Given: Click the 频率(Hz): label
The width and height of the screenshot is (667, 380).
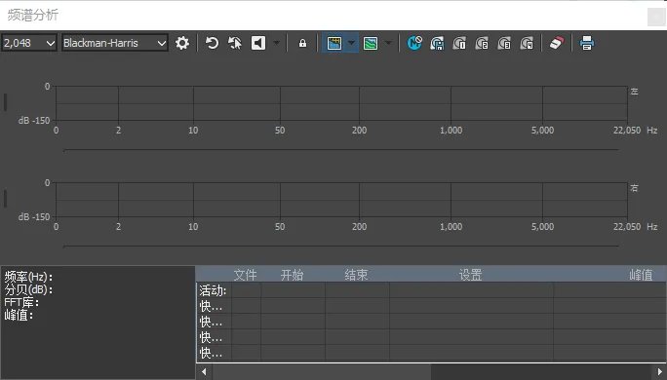Looking at the screenshot, I should point(28,277).
